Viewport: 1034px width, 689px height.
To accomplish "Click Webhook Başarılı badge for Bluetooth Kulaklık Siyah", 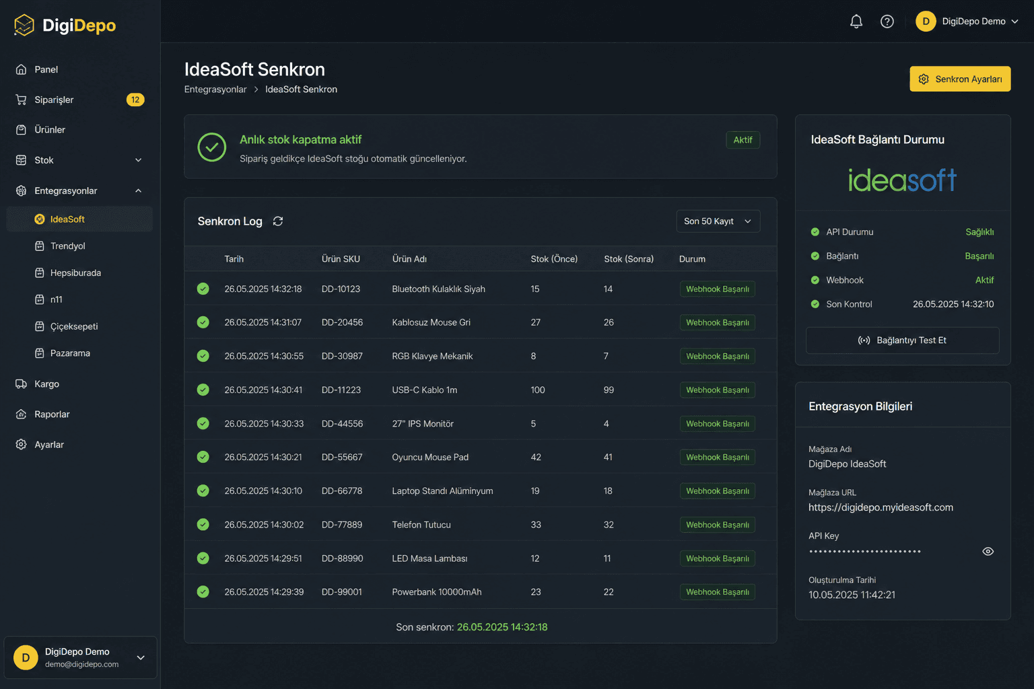I will tap(718, 289).
